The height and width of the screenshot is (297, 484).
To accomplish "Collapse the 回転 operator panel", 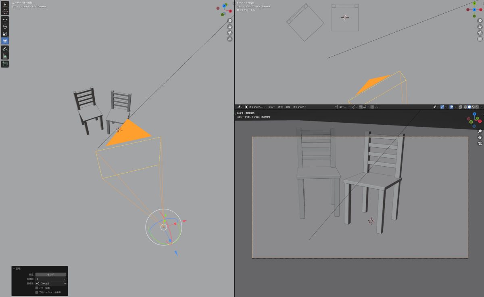I will [14, 268].
